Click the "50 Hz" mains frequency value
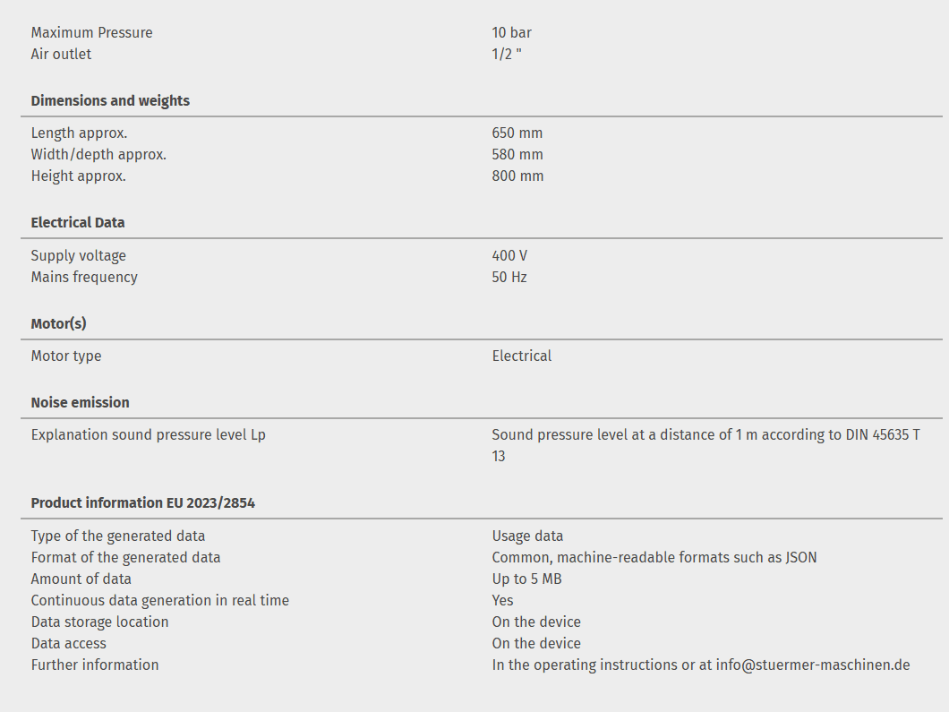Image resolution: width=949 pixels, height=712 pixels. pyautogui.click(x=509, y=277)
